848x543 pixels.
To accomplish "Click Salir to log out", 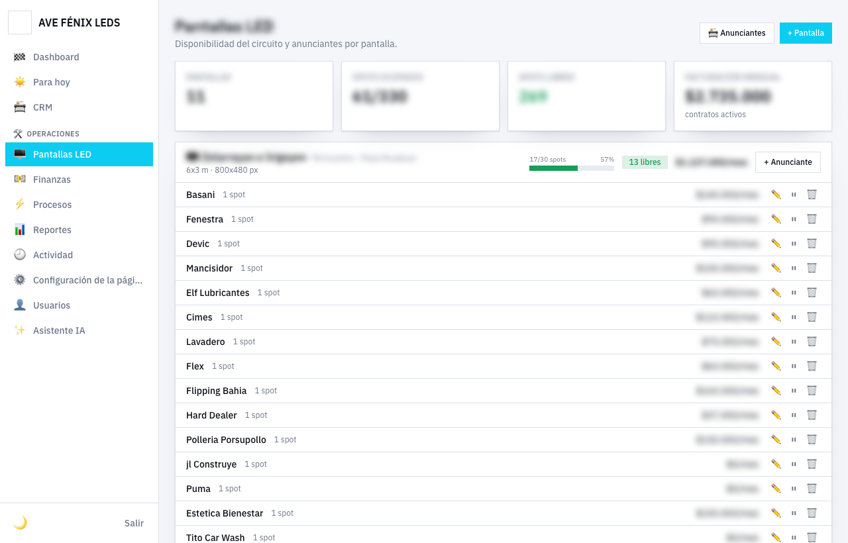I will (134, 523).
